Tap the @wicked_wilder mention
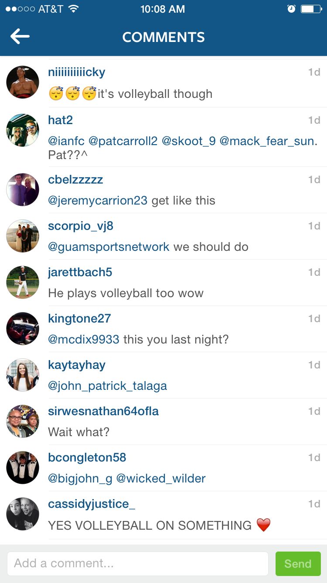 click(x=161, y=479)
